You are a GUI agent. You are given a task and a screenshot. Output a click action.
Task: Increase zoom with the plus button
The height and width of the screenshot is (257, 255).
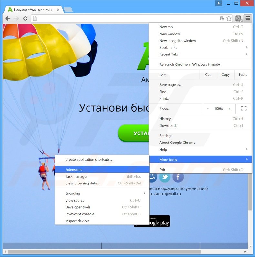click(x=229, y=109)
